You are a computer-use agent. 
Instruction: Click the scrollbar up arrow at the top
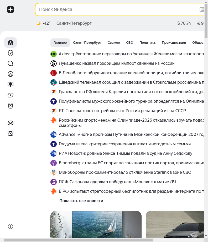click(x=206, y=2)
